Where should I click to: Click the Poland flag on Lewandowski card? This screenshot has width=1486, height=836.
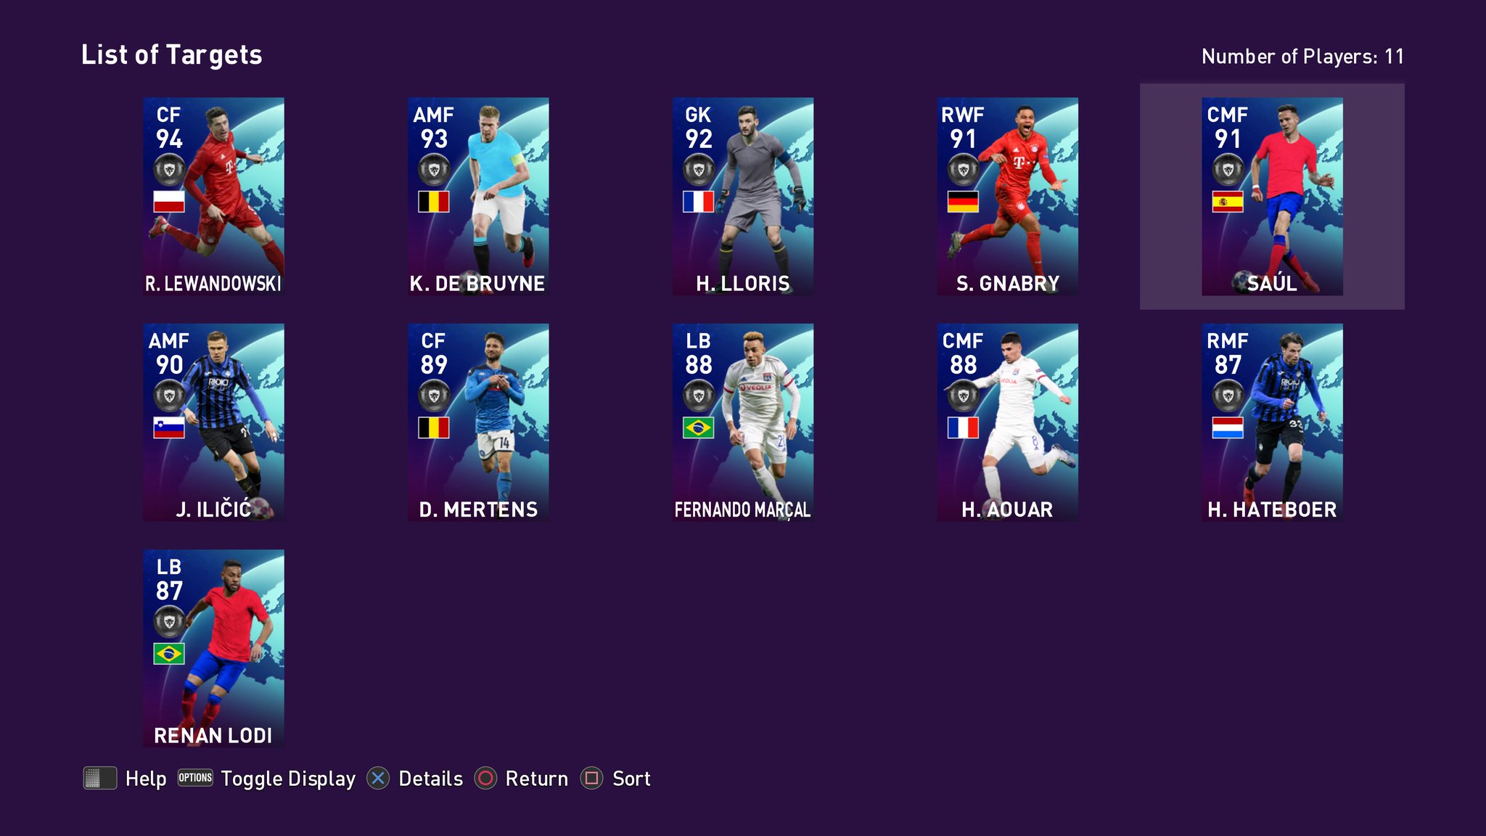click(x=169, y=202)
